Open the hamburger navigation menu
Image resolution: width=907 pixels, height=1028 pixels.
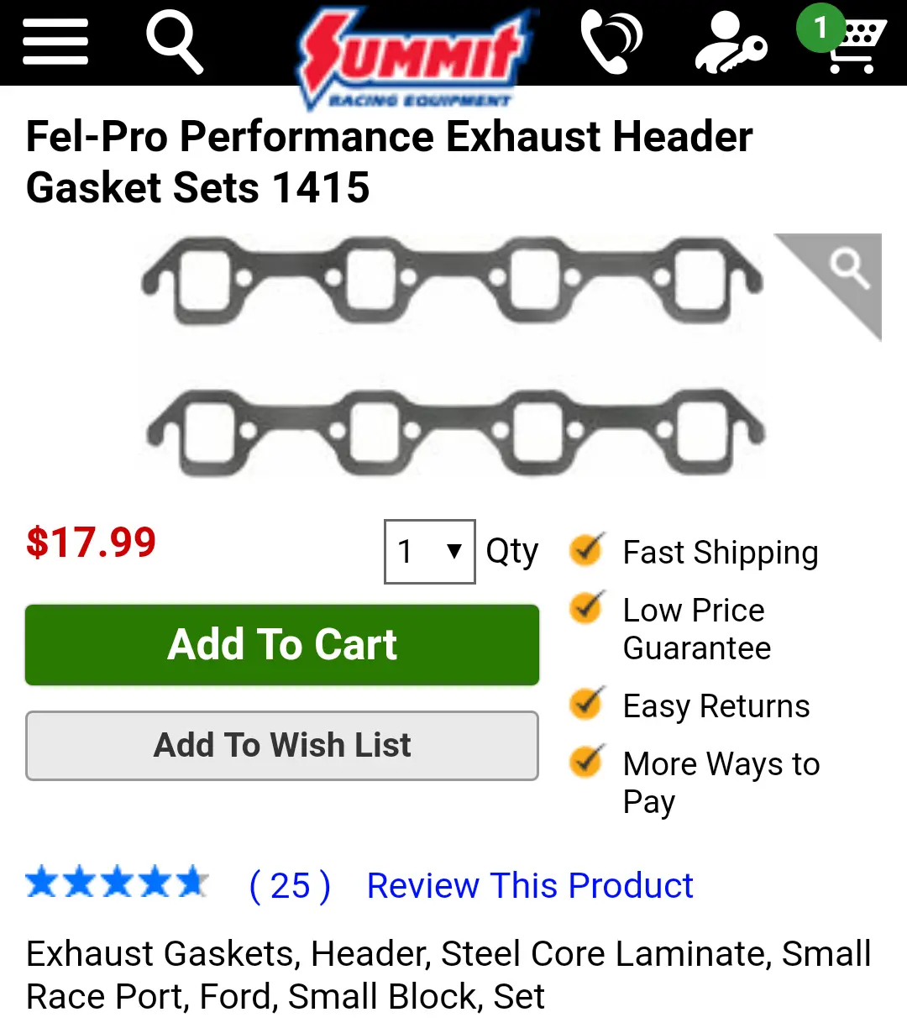55,40
